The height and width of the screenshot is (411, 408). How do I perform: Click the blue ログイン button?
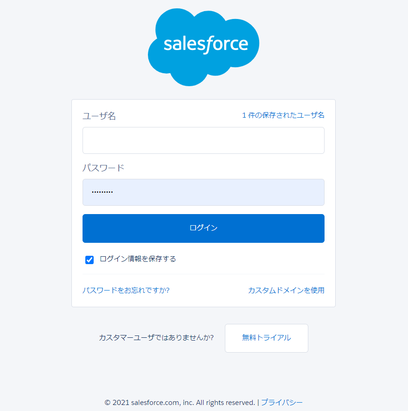[204, 228]
